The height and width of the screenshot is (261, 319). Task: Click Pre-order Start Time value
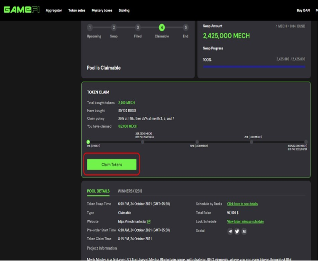coord(144,230)
